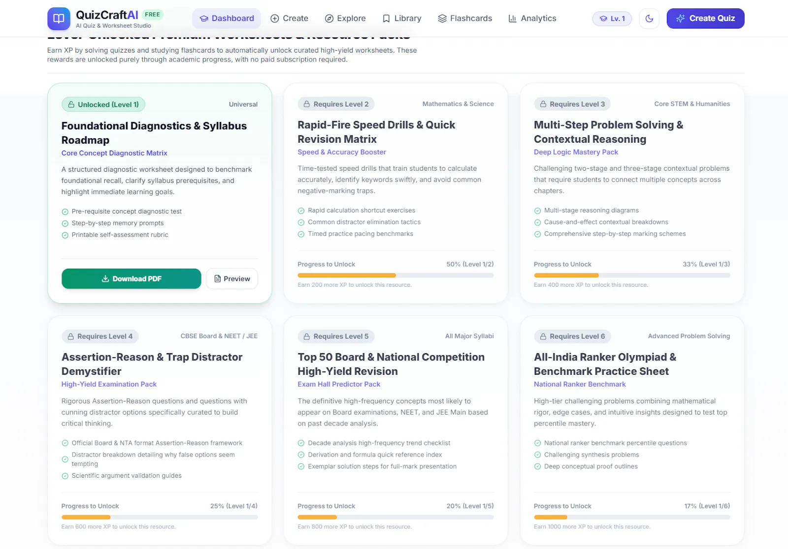Click the check icon beside 'Pre-requisite concept diagnostic test'
This screenshot has width=788, height=549.
click(x=65, y=212)
